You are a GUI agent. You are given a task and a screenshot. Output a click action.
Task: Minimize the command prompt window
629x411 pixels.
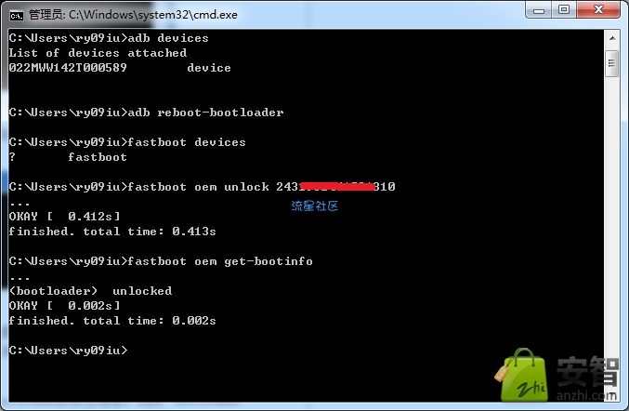[538, 9]
